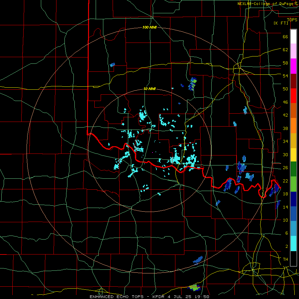Click the 10 scale value
Image resolution: width=299 pixels, height=299 pixels.
click(x=285, y=220)
